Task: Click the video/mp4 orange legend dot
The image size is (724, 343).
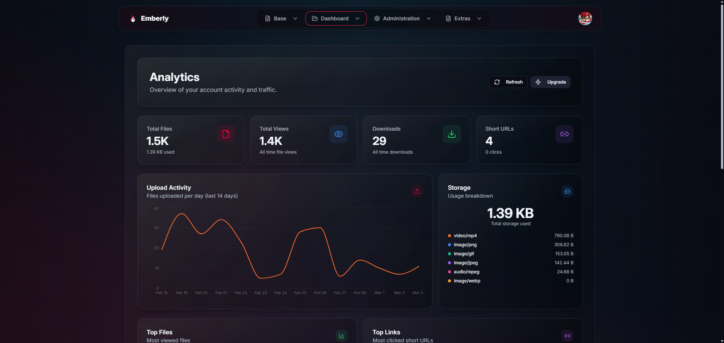Action: click(449, 236)
